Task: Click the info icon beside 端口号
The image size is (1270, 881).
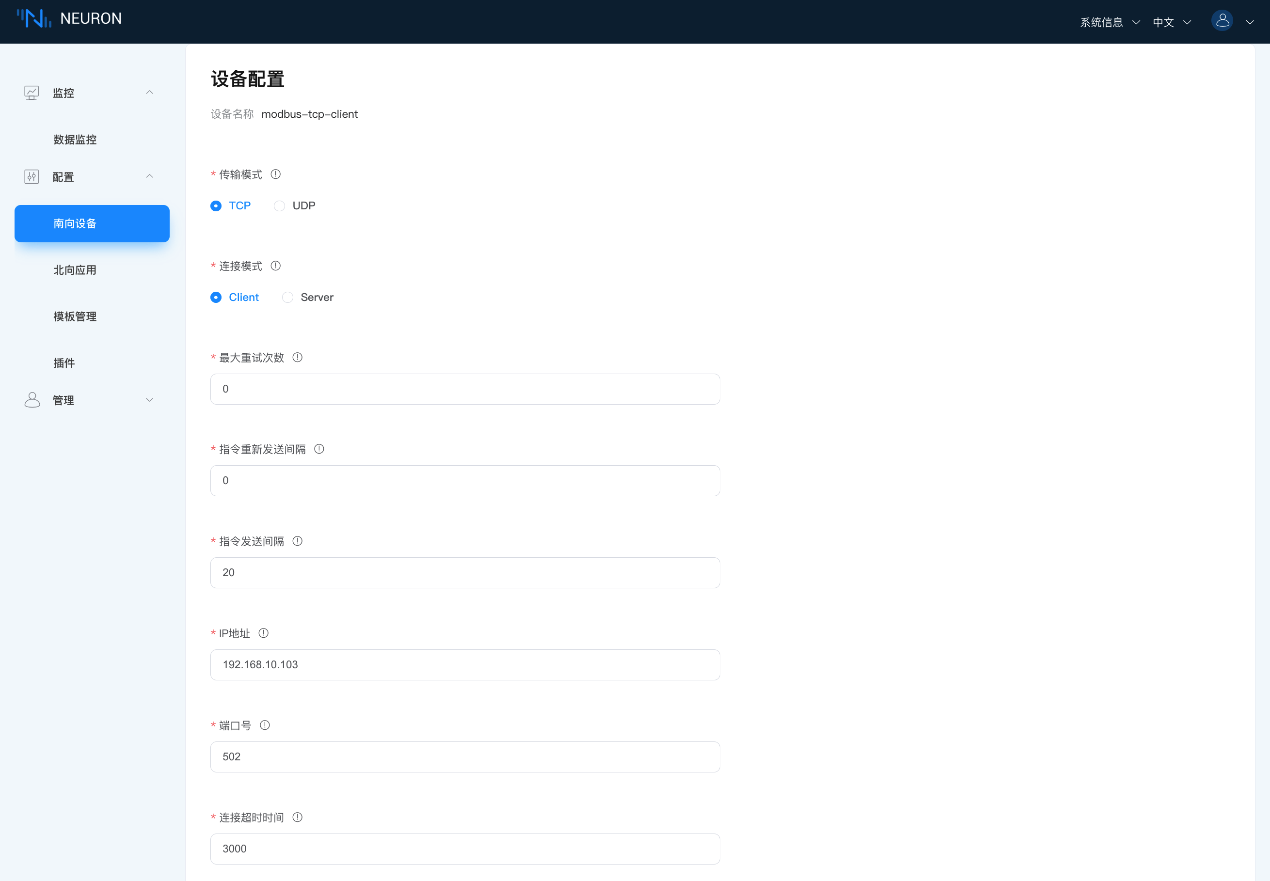Action: [x=265, y=725]
